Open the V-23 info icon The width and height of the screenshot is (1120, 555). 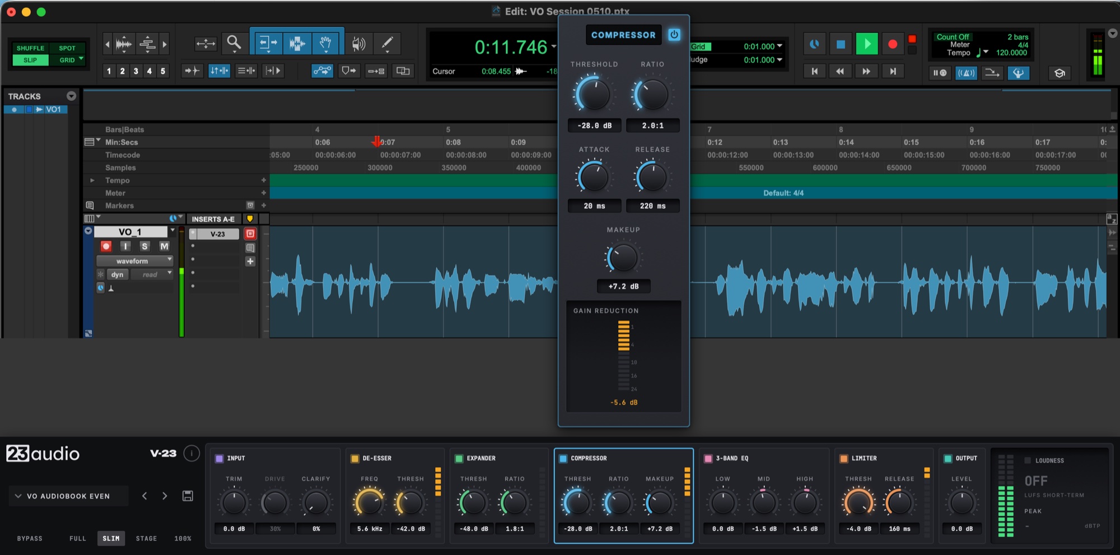coord(192,453)
